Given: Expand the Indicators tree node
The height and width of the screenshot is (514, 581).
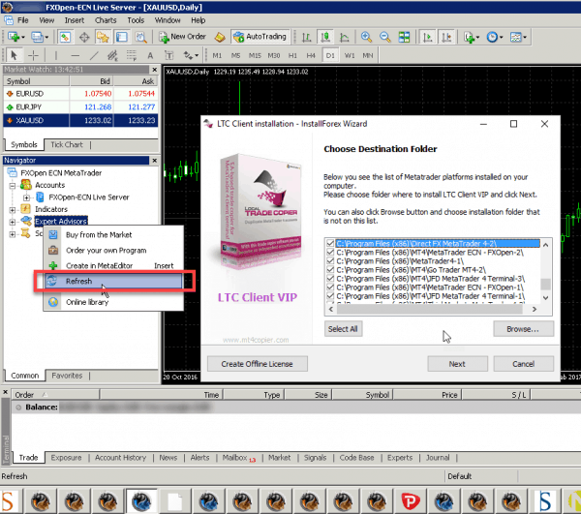Looking at the screenshot, I should (x=13, y=210).
